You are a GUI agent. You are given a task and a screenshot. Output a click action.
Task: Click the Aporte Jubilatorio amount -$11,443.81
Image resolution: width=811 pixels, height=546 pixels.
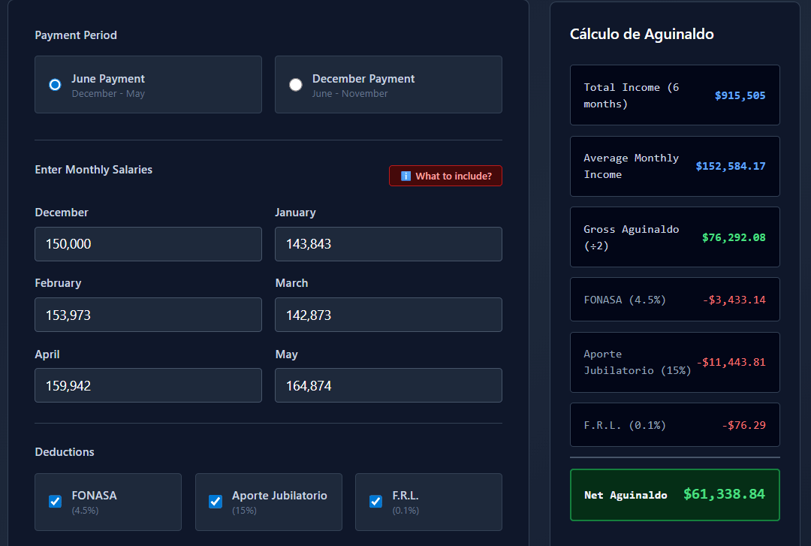click(731, 362)
